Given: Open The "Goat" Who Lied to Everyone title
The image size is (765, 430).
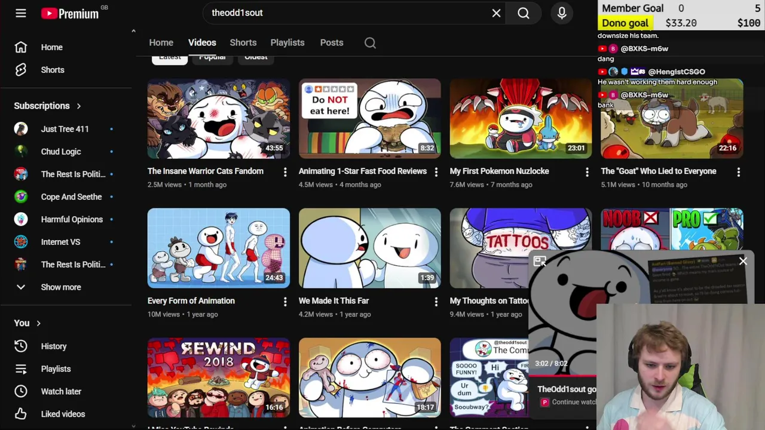Looking at the screenshot, I should 659,171.
